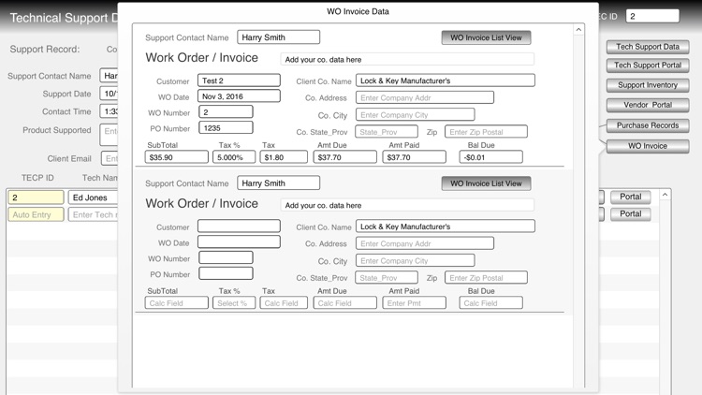
Task: Click Support Date field in background form
Action: tap(109, 94)
